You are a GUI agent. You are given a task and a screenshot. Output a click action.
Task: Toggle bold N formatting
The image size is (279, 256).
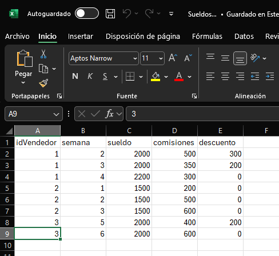coord(75,77)
